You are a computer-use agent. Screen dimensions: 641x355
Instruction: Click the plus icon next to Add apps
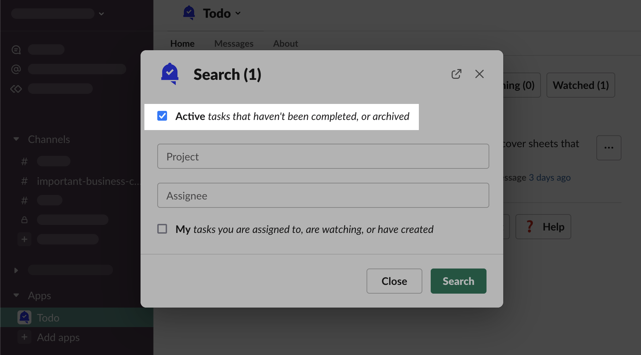24,337
